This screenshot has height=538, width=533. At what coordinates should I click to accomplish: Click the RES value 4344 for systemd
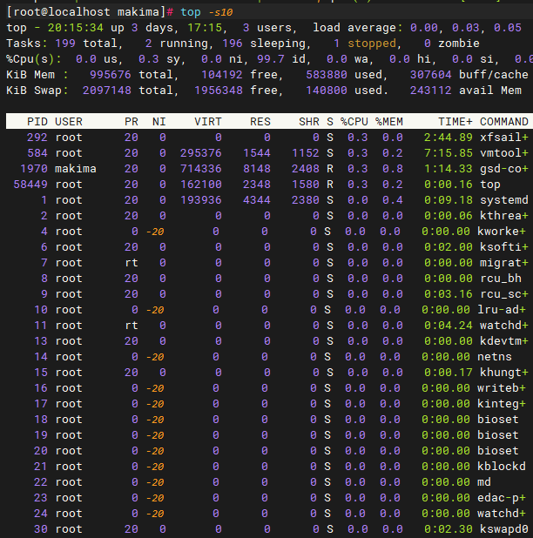pyautogui.click(x=257, y=200)
